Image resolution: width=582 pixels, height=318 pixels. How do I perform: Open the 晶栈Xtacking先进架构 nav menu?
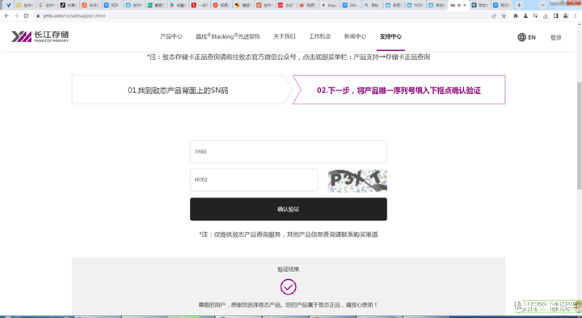click(228, 36)
